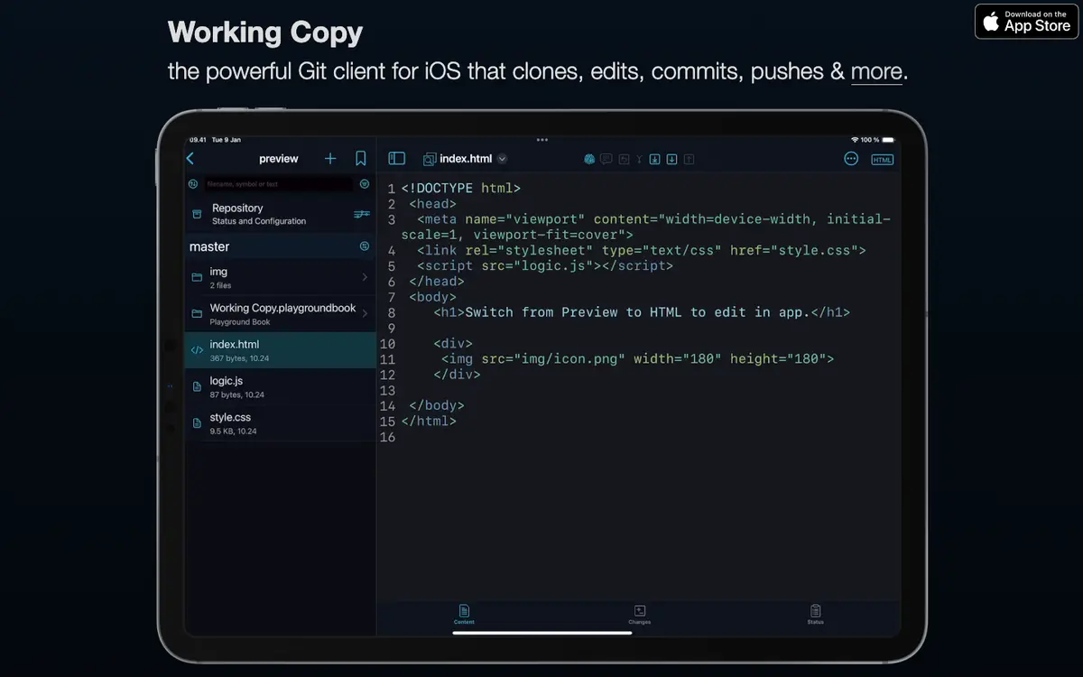Viewport: 1083px width, 677px height.
Task: Tap the sort arrows icon left of search
Action: click(193, 184)
